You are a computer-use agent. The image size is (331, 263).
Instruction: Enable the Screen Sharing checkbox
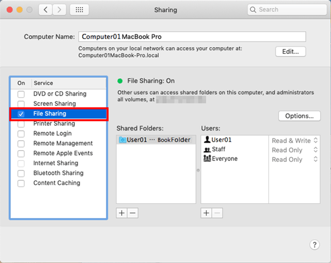tap(21, 104)
